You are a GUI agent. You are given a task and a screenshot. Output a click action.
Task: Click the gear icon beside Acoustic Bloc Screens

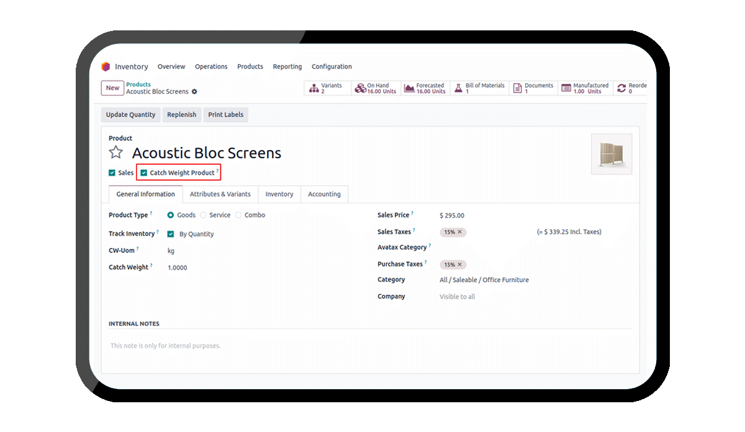click(194, 92)
